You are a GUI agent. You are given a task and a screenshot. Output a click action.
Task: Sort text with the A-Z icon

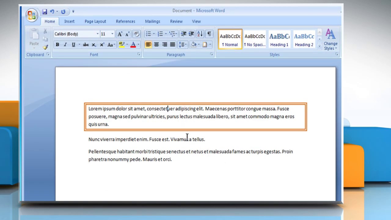pos(200,34)
